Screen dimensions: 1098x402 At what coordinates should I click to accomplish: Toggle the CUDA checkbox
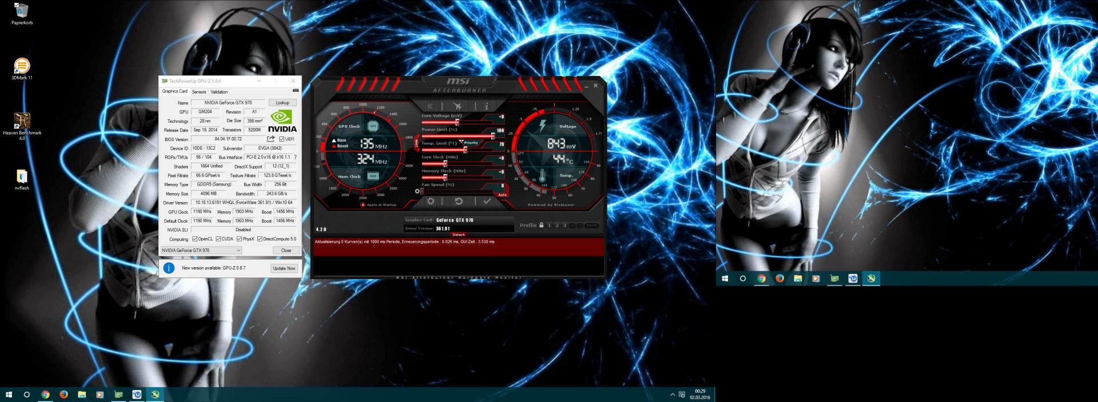(218, 239)
